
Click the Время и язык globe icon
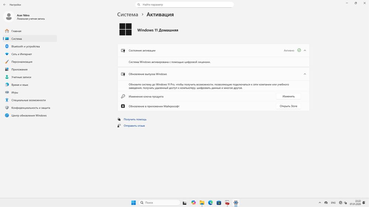pos(7,85)
